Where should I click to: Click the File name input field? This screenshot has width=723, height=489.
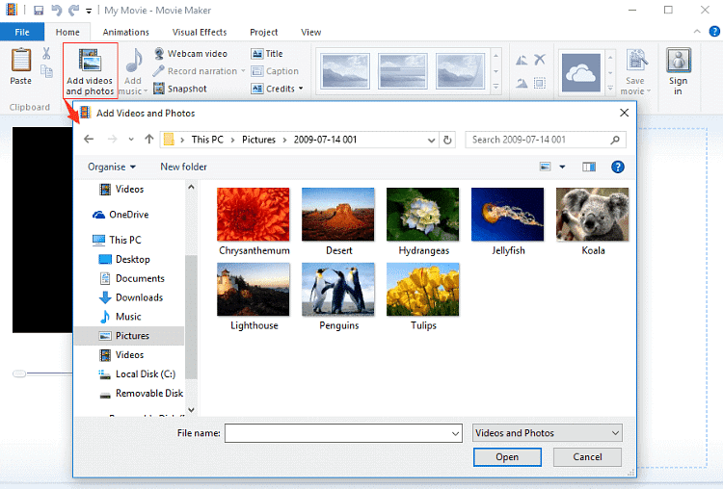(x=343, y=433)
